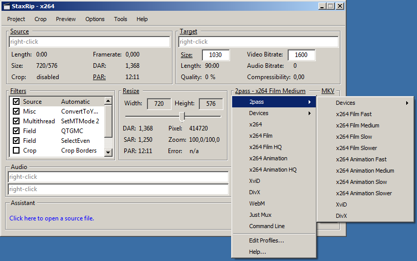Click the 2pass highlighted menu entry
The image size is (417, 261).
274,102
